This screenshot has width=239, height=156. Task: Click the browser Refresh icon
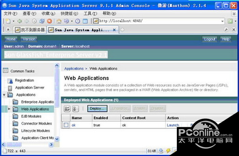tap(42, 21)
